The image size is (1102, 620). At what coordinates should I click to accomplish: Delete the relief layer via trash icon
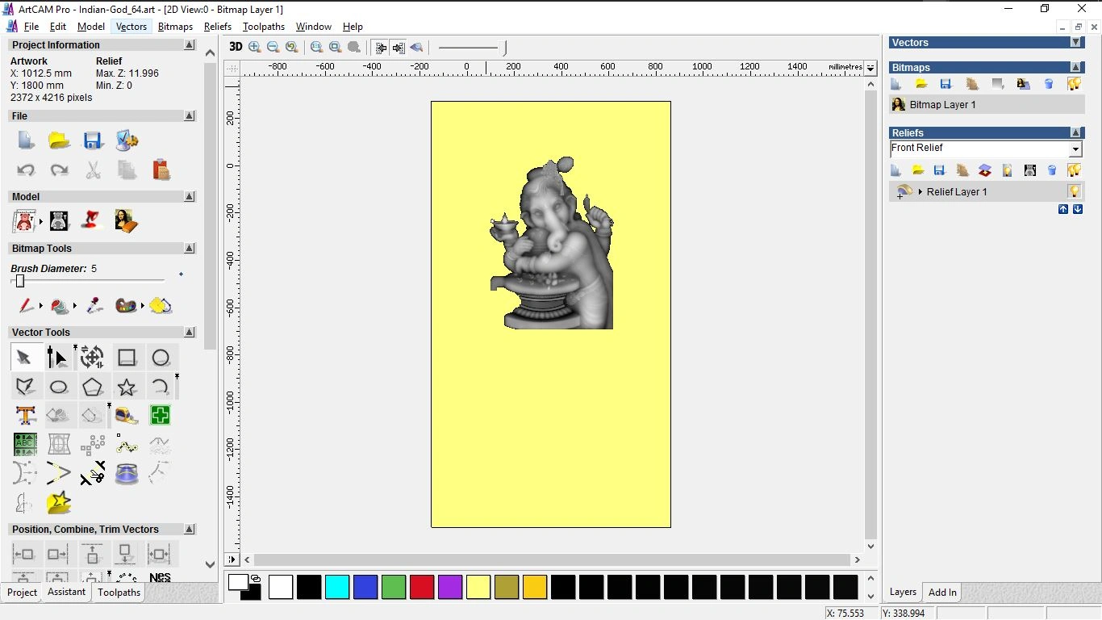1052,170
